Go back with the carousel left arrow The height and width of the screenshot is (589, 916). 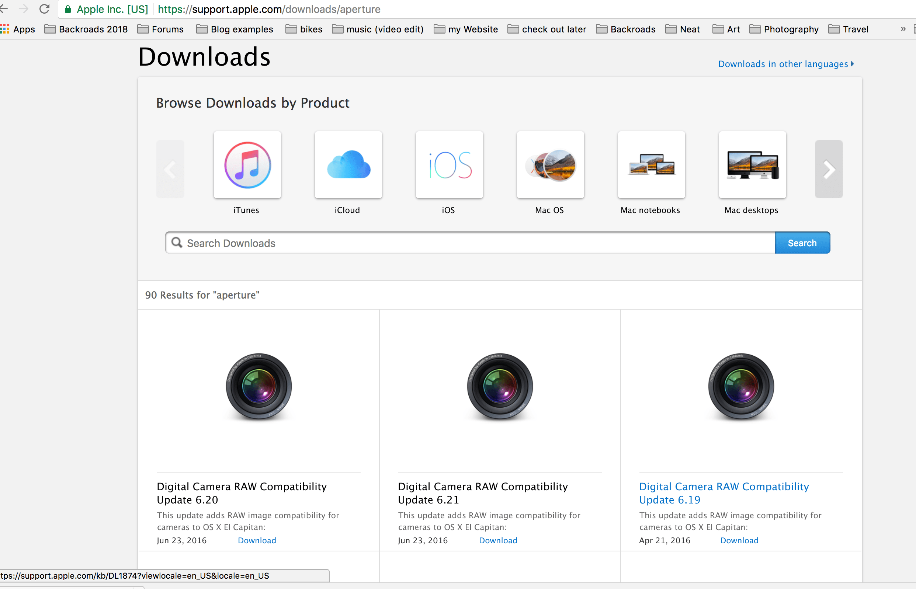(170, 169)
